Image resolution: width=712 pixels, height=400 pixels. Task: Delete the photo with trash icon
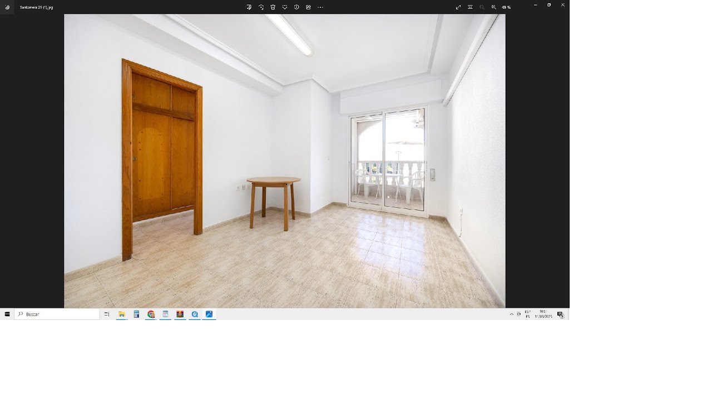(x=273, y=7)
